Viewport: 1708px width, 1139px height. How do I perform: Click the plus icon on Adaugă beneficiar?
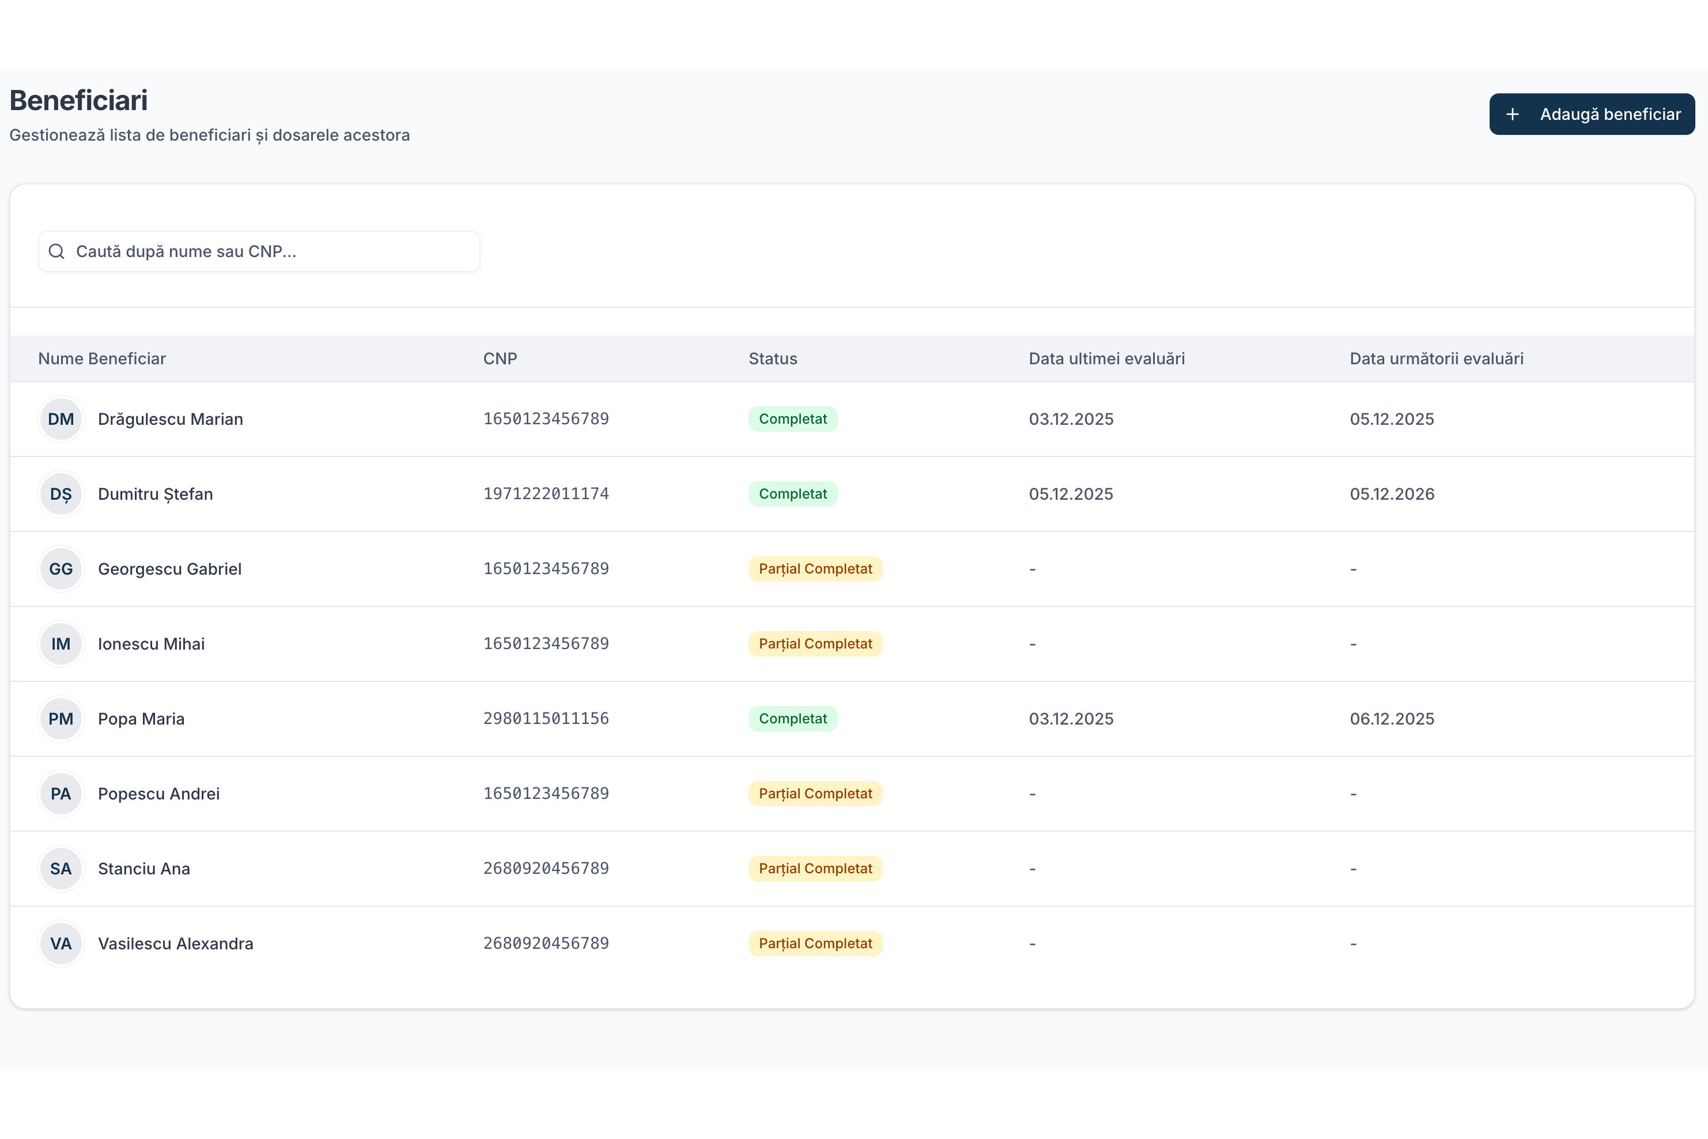click(x=1512, y=114)
